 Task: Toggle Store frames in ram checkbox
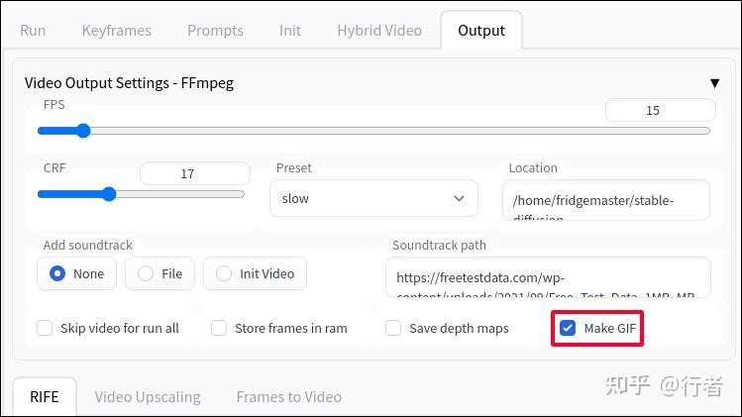tap(219, 328)
